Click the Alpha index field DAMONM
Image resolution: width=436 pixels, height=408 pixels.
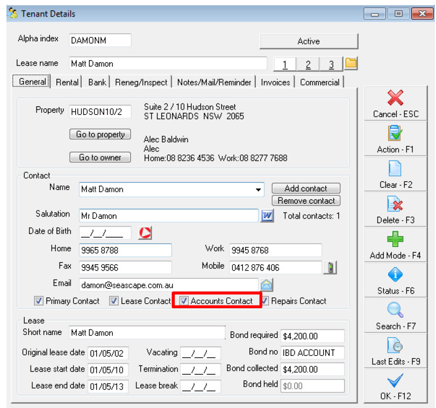coord(100,40)
